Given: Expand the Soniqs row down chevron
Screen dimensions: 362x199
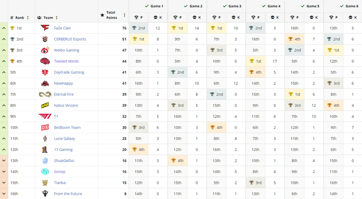Looking at the screenshot, I should [x=4, y=172].
